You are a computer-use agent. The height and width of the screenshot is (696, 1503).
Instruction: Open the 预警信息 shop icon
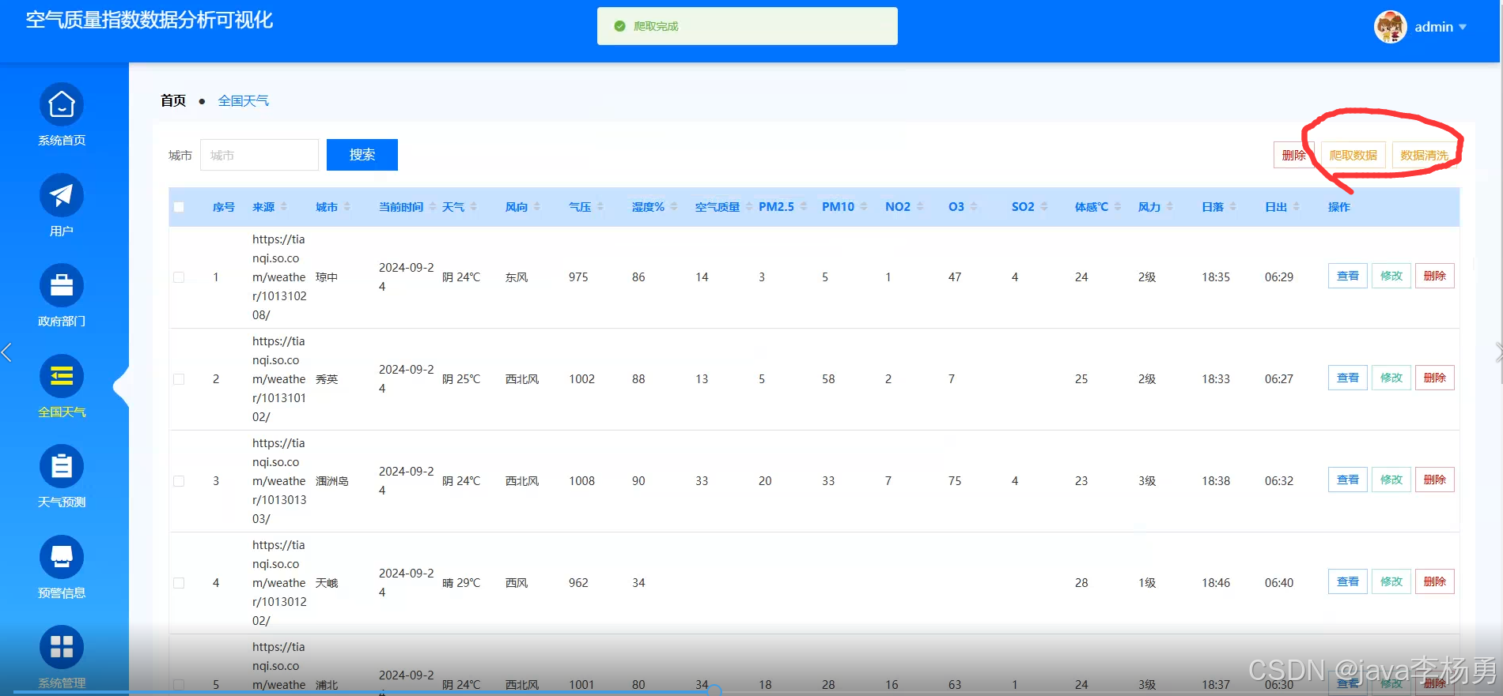pyautogui.click(x=62, y=557)
